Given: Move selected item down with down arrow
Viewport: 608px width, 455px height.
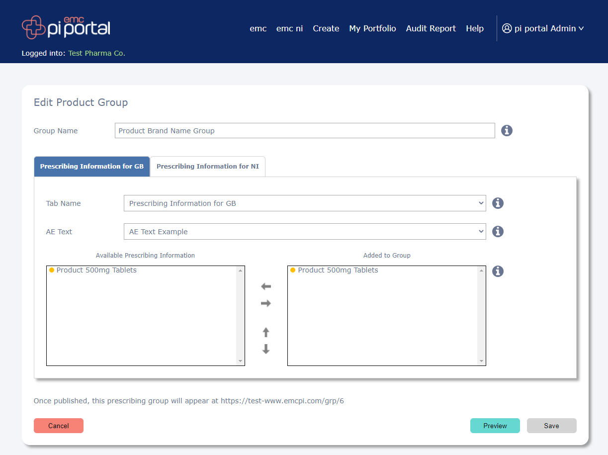Looking at the screenshot, I should [x=266, y=349].
